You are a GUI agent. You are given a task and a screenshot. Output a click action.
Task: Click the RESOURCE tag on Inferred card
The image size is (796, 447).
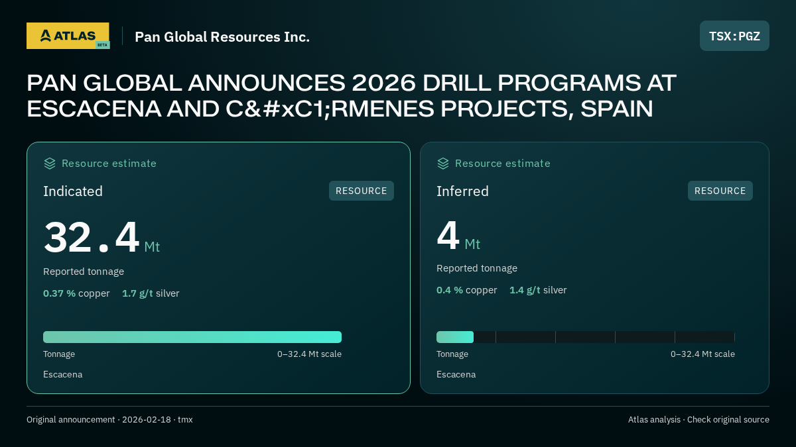720,191
